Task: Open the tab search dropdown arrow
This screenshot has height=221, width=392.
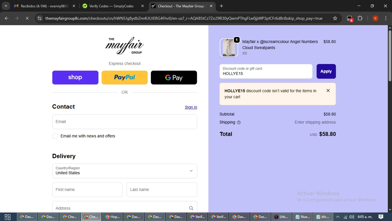Action: 6,6
